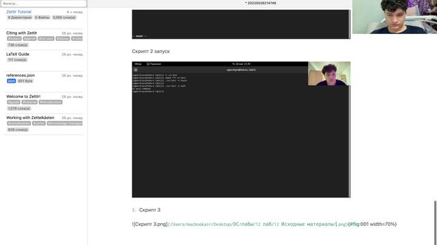
Task: Click the {#fig:001 width=70%} attribute text
Action: [372, 224]
